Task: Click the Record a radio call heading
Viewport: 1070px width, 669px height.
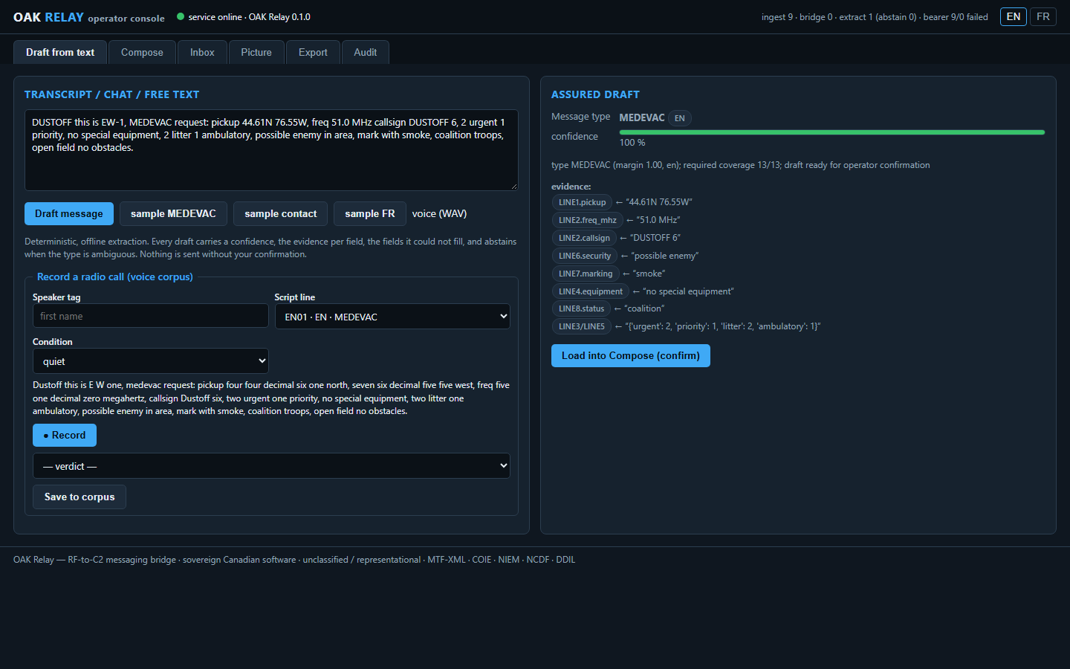Action: 115,277
